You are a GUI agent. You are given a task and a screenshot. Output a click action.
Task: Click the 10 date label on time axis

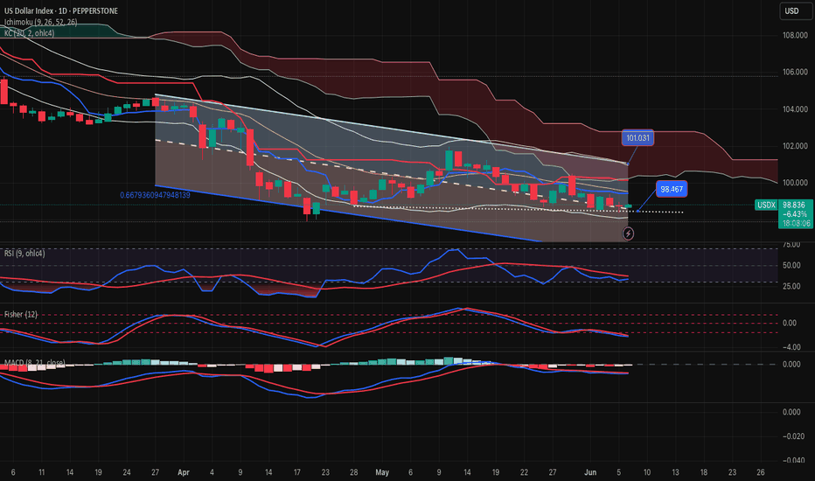647,472
